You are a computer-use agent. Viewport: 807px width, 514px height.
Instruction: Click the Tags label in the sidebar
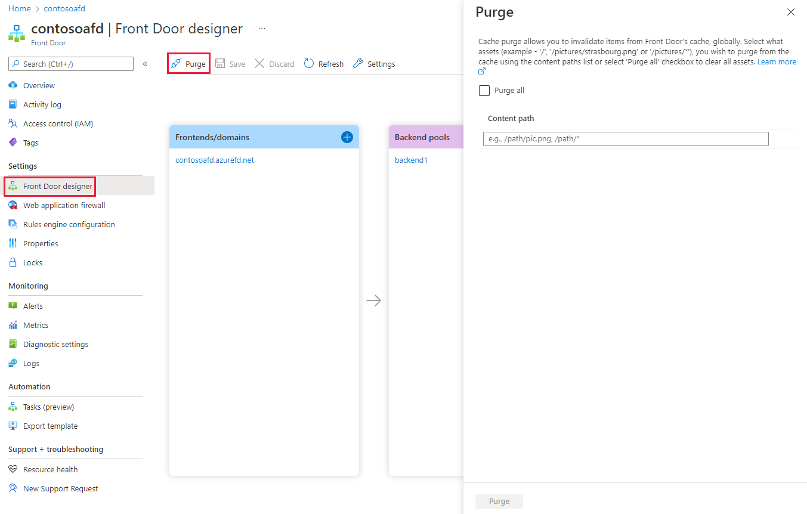coord(30,143)
